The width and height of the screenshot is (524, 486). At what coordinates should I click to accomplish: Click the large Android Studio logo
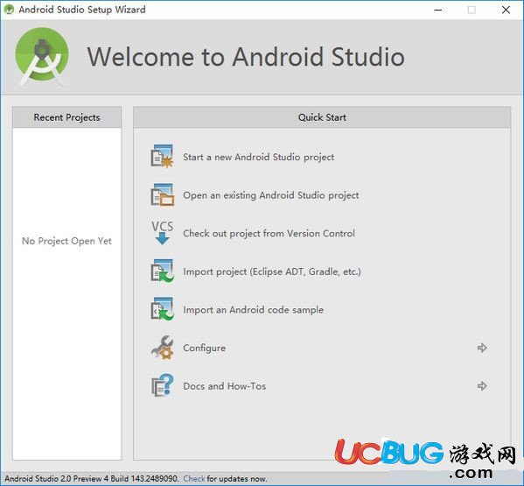point(42,56)
